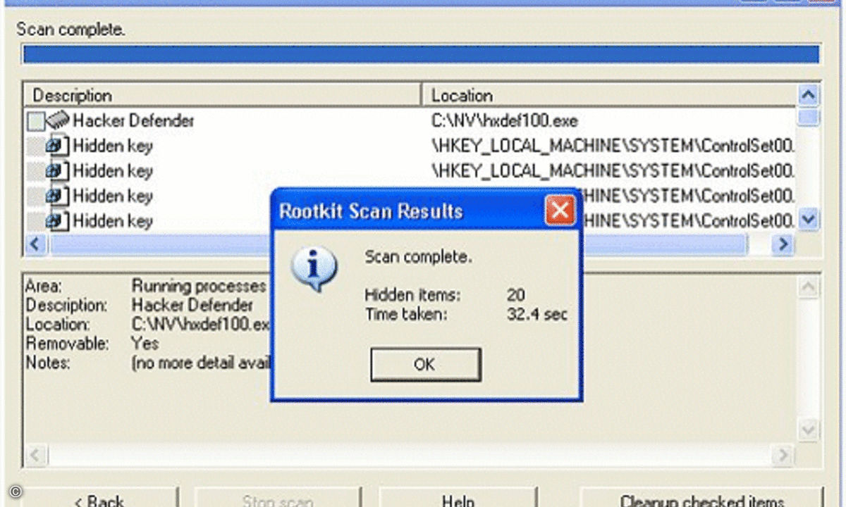The height and width of the screenshot is (507, 846).
Task: Click OK in the Rootkit Scan Results dialog
Action: click(x=425, y=365)
